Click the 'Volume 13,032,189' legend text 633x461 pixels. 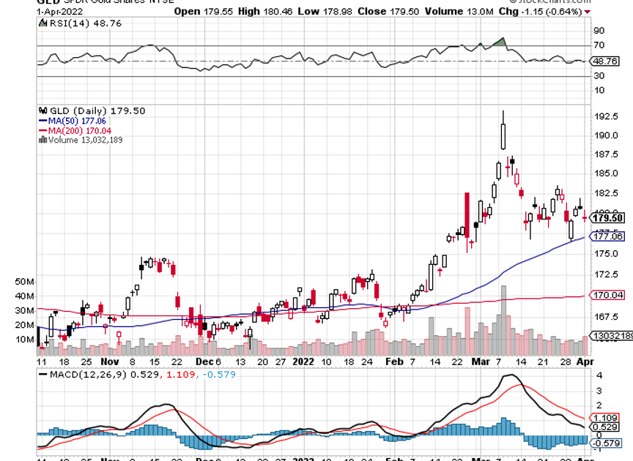[85, 140]
